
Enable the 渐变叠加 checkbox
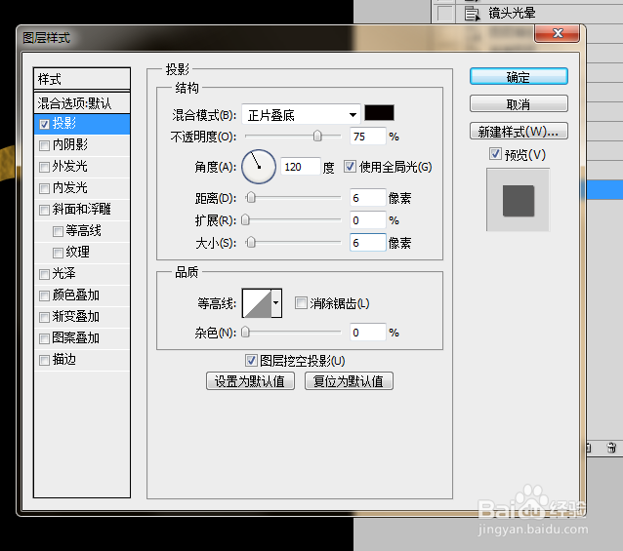tap(45, 317)
